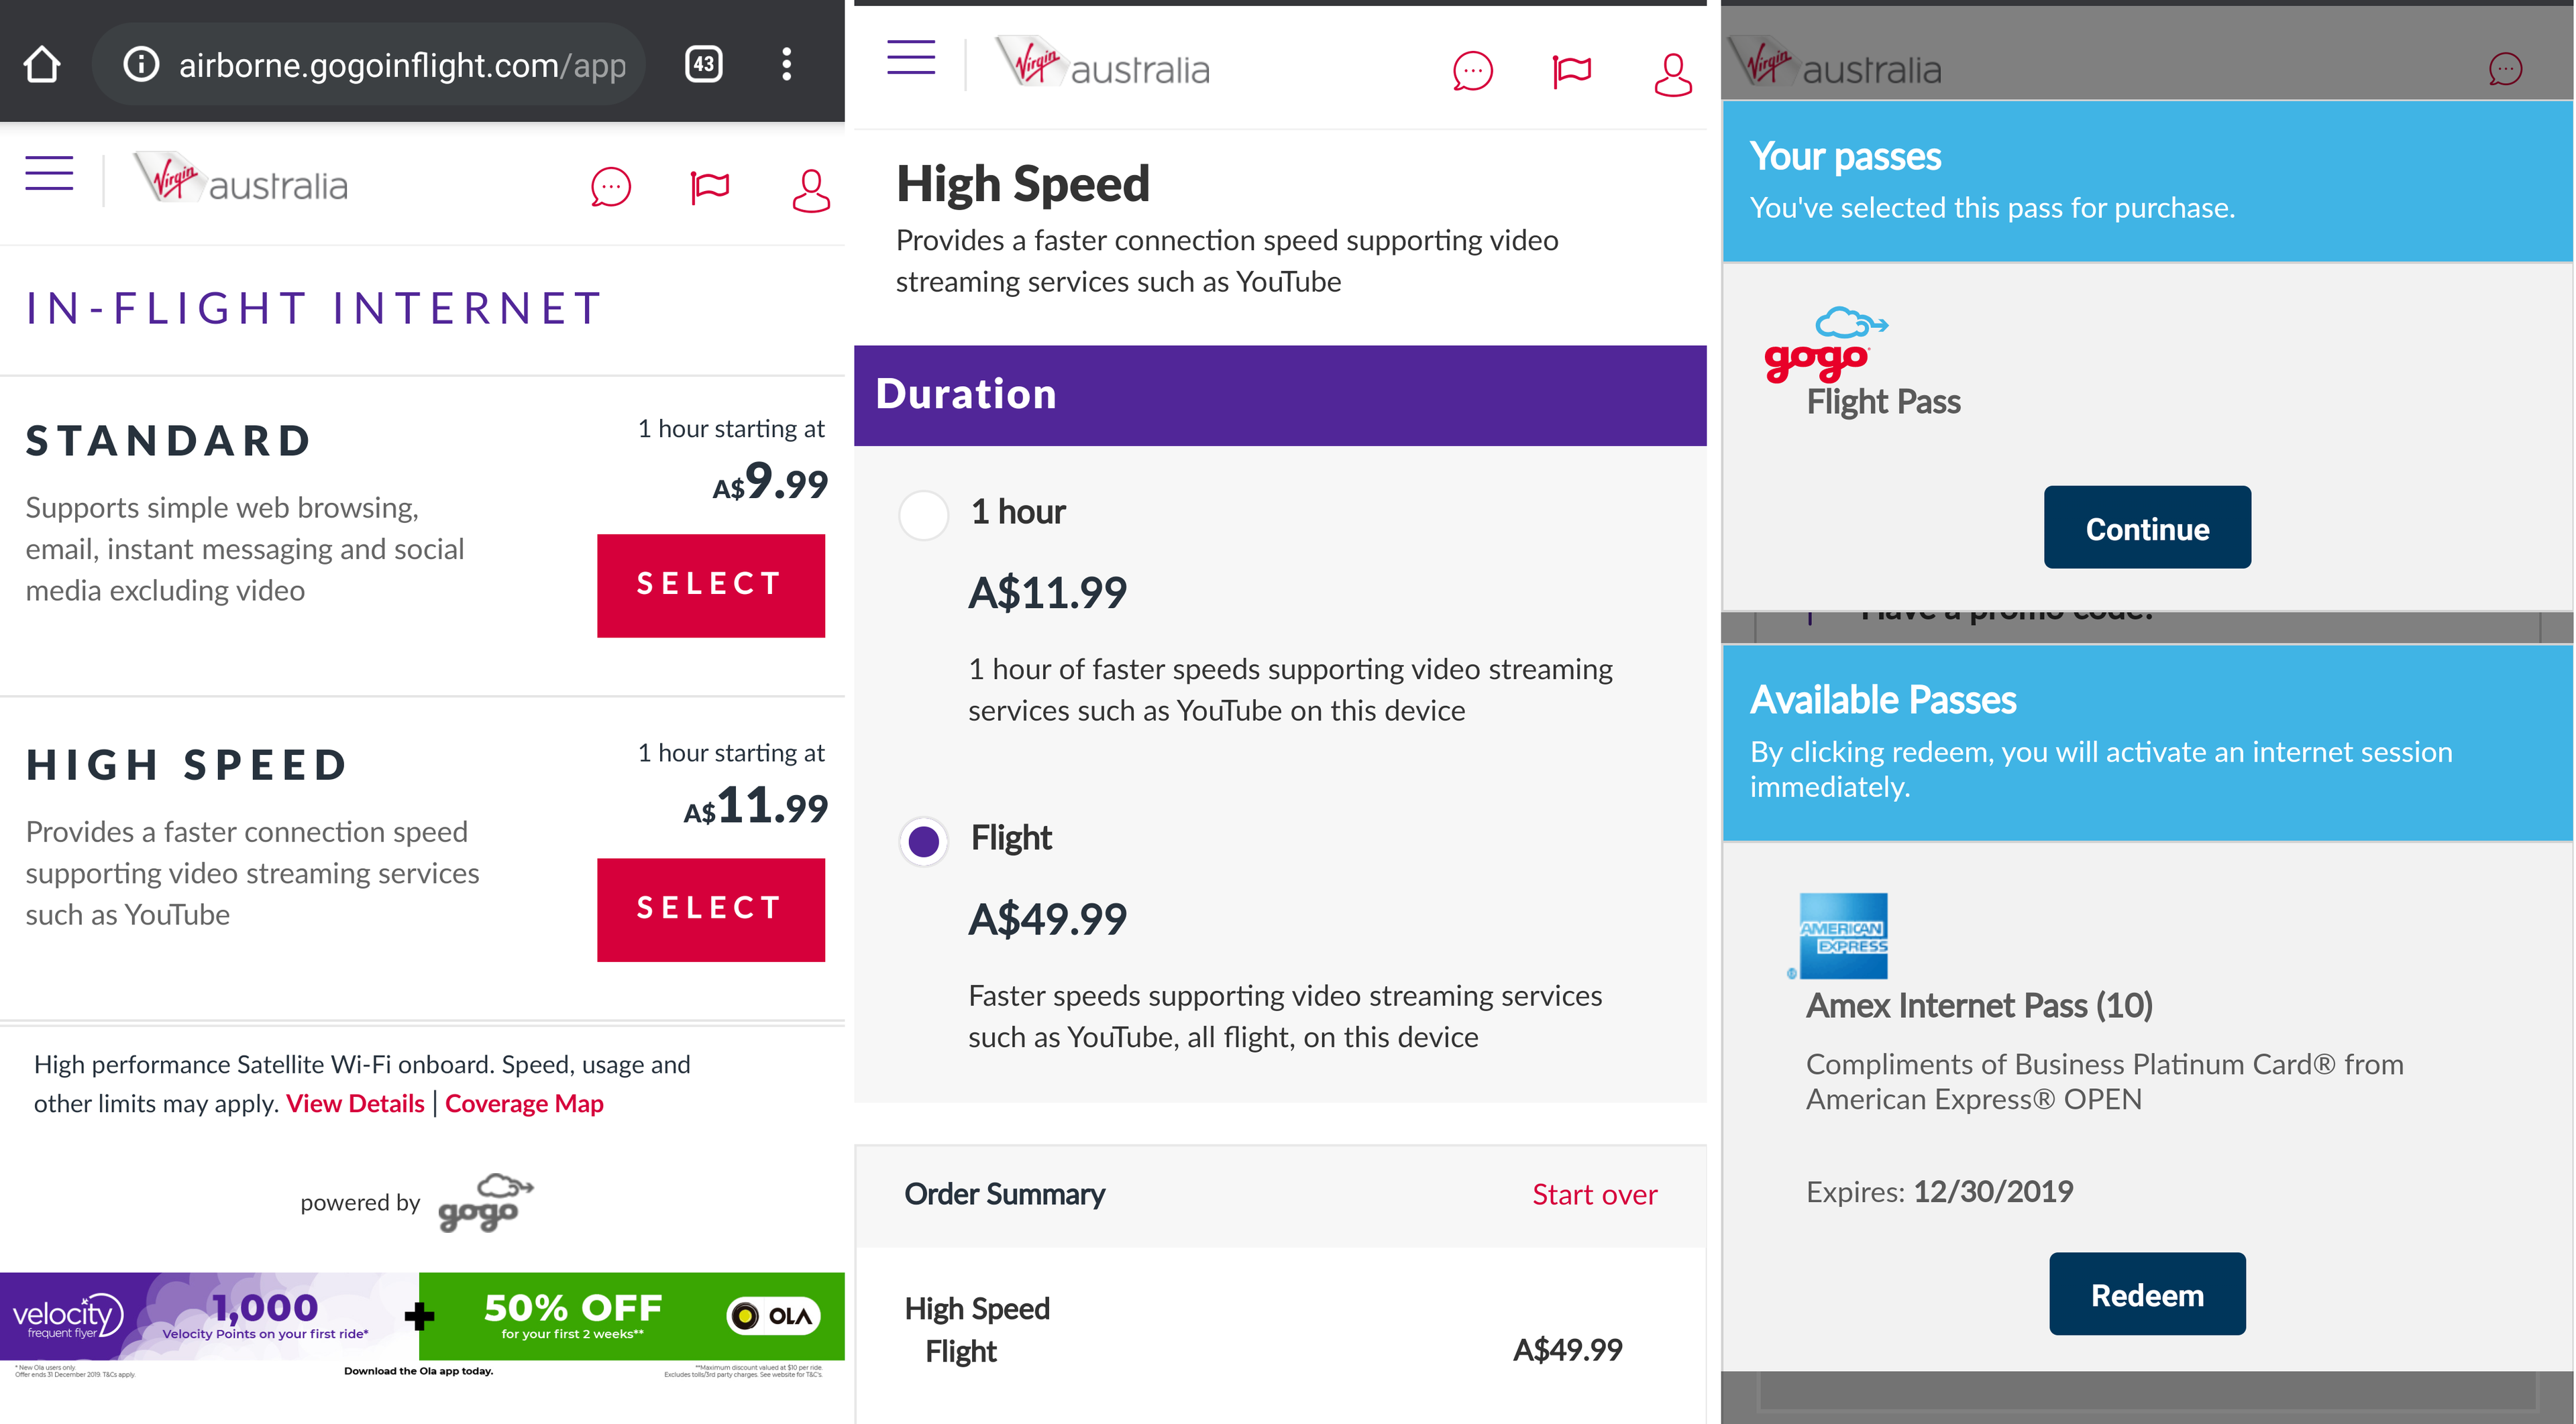Select the 1 hour duration radio button
Image resolution: width=2576 pixels, height=1424 pixels.
(x=923, y=515)
